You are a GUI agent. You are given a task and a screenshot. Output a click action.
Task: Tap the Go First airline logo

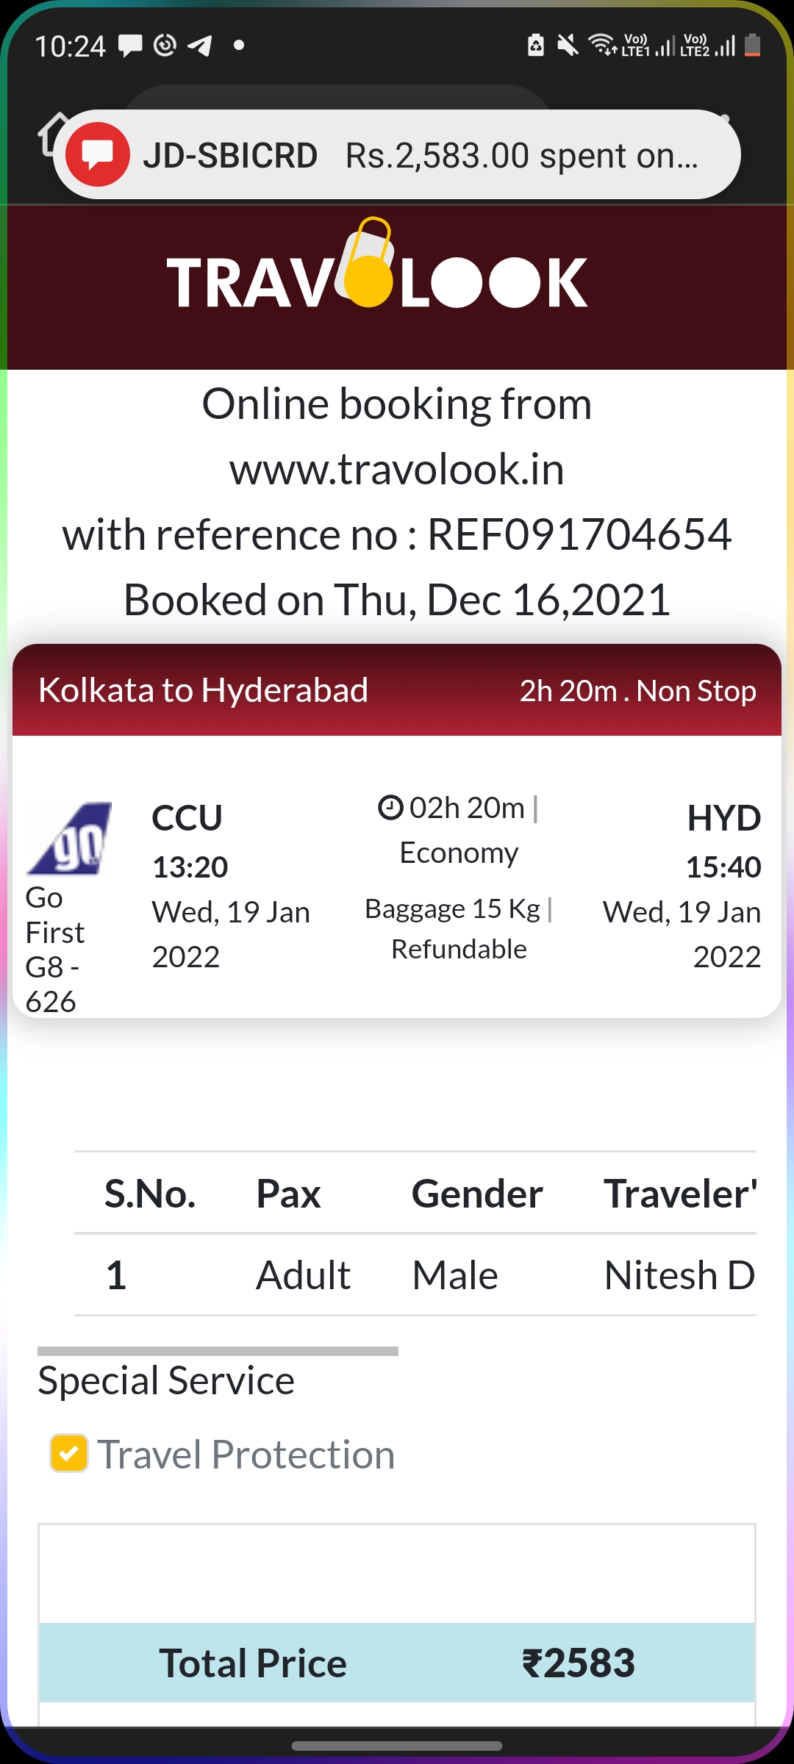(69, 838)
